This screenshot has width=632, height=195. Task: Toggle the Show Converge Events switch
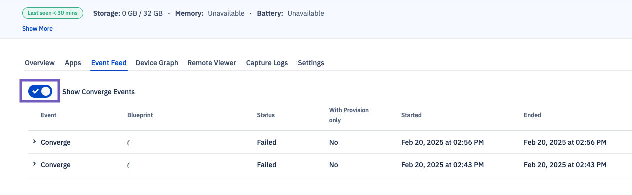tap(40, 91)
